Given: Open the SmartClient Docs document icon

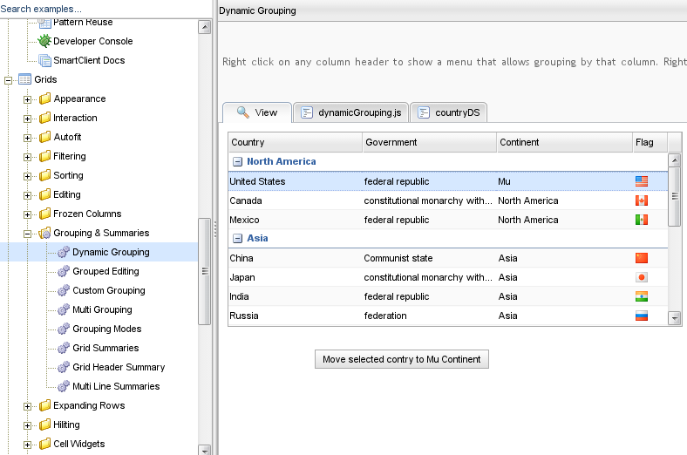Looking at the screenshot, I should [44, 60].
